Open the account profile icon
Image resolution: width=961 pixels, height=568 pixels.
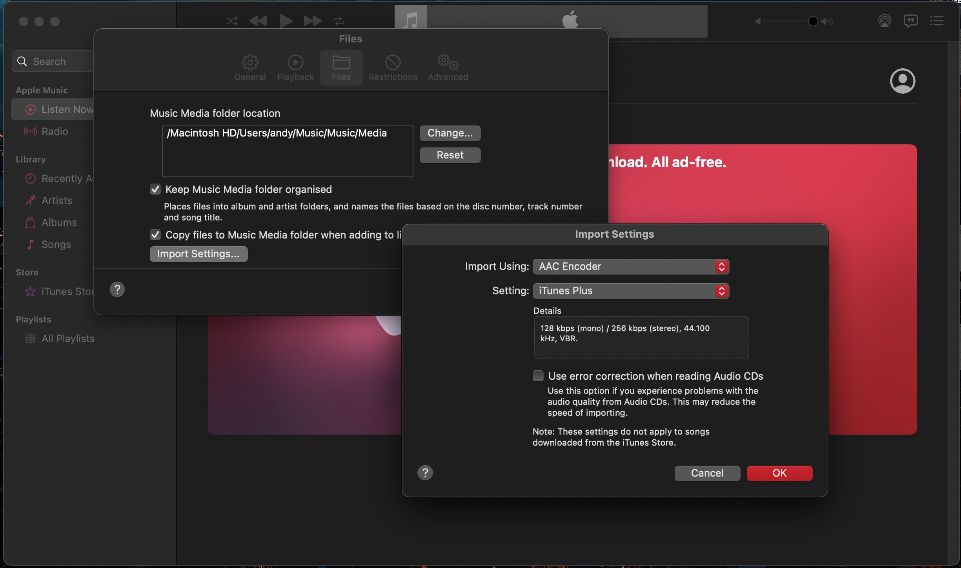pos(902,81)
